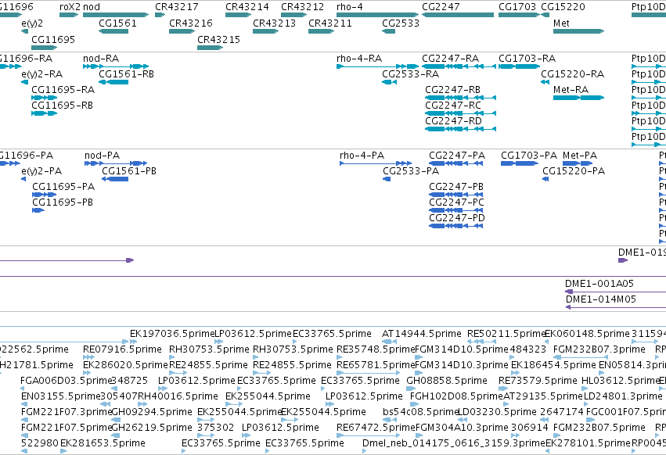The image size is (666, 455).
Task: Open the FGA006D03.5prime EST
Action: (x=23, y=389)
